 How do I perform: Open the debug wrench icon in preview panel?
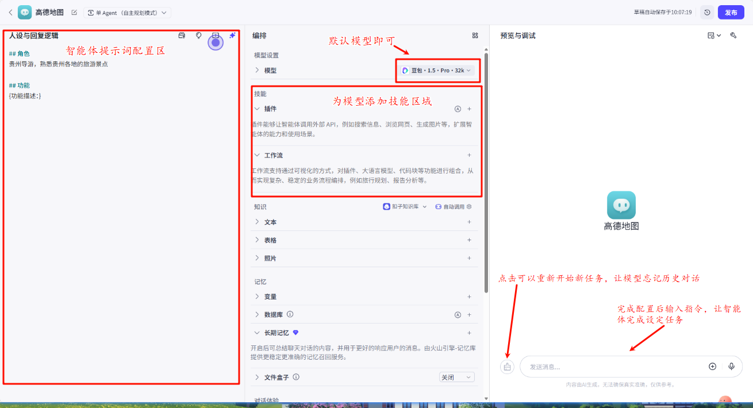click(733, 36)
